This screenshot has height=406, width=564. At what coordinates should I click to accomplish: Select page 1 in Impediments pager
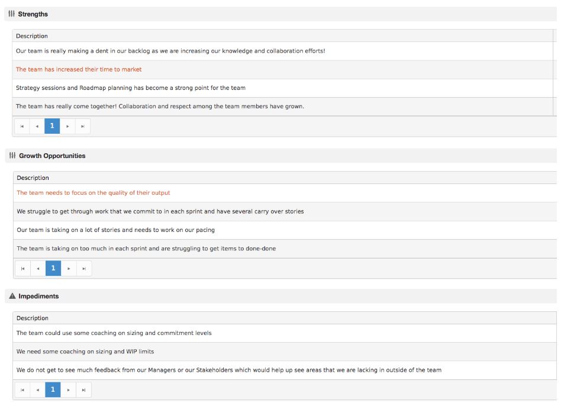coord(53,390)
